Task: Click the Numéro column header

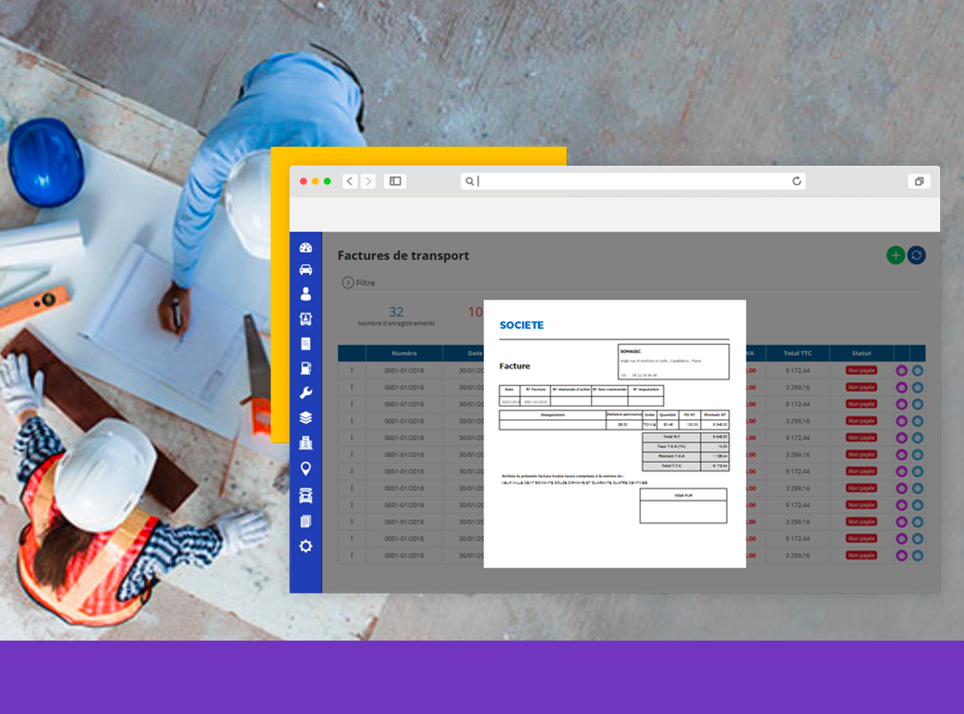Action: (404, 353)
